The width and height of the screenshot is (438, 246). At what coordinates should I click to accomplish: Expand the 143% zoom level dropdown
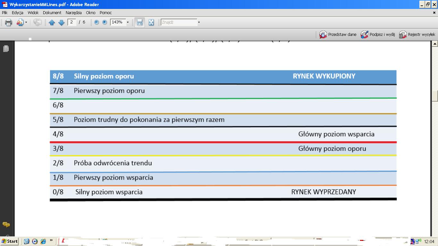point(128,22)
